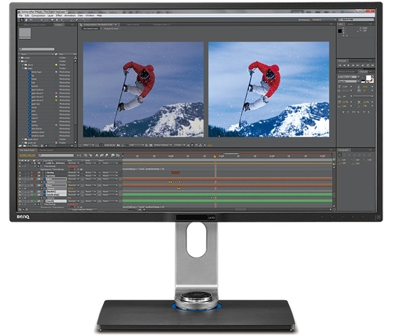
Task: Select the Puppet Pin tool in toolbar
Action: pyautogui.click(x=83, y=20)
